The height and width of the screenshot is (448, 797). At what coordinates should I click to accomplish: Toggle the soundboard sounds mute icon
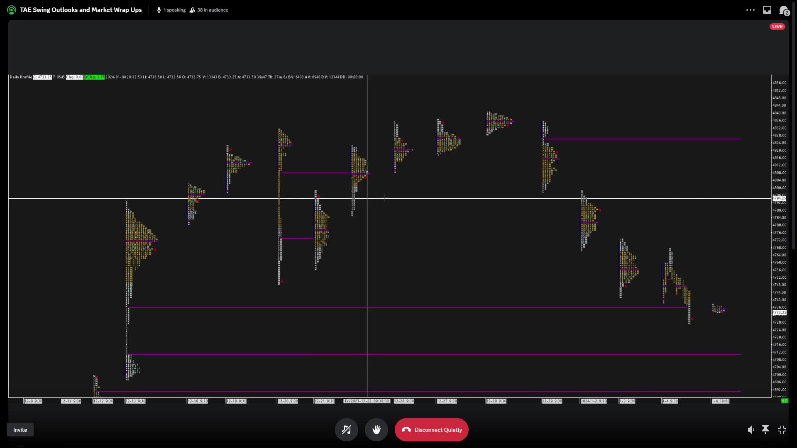[347, 430]
